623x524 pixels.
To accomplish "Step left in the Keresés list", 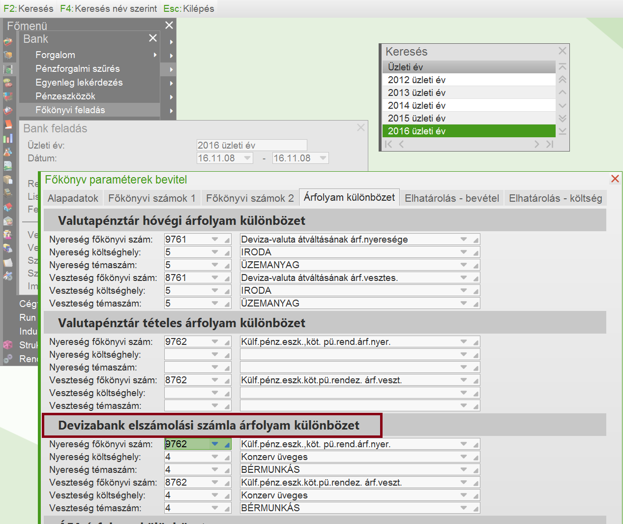I will point(401,144).
